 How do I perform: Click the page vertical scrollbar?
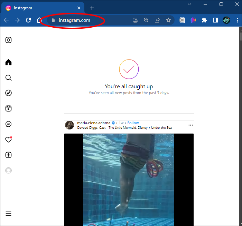(241, 126)
